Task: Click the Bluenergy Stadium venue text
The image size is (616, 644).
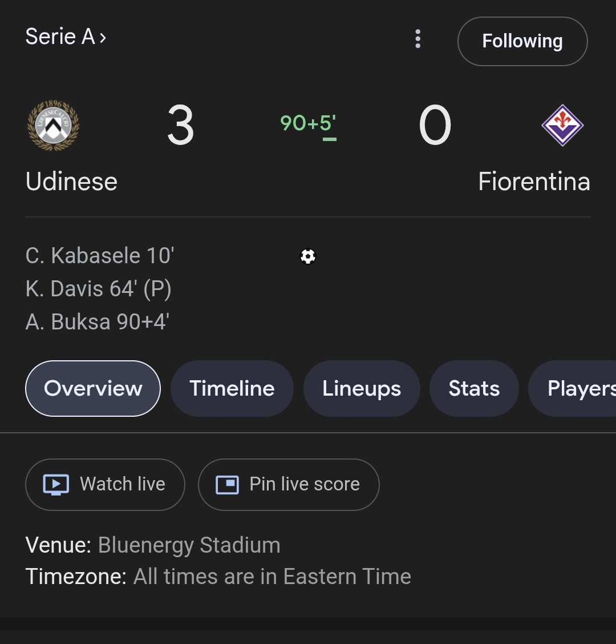Action: [x=189, y=545]
